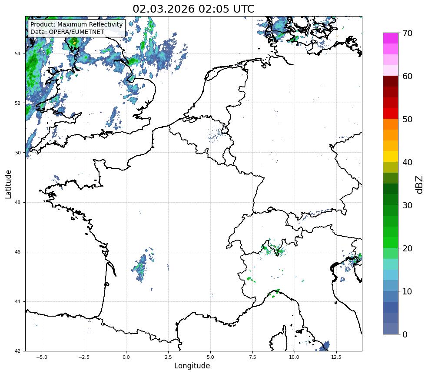Click the latitude tick label 42

17,351
